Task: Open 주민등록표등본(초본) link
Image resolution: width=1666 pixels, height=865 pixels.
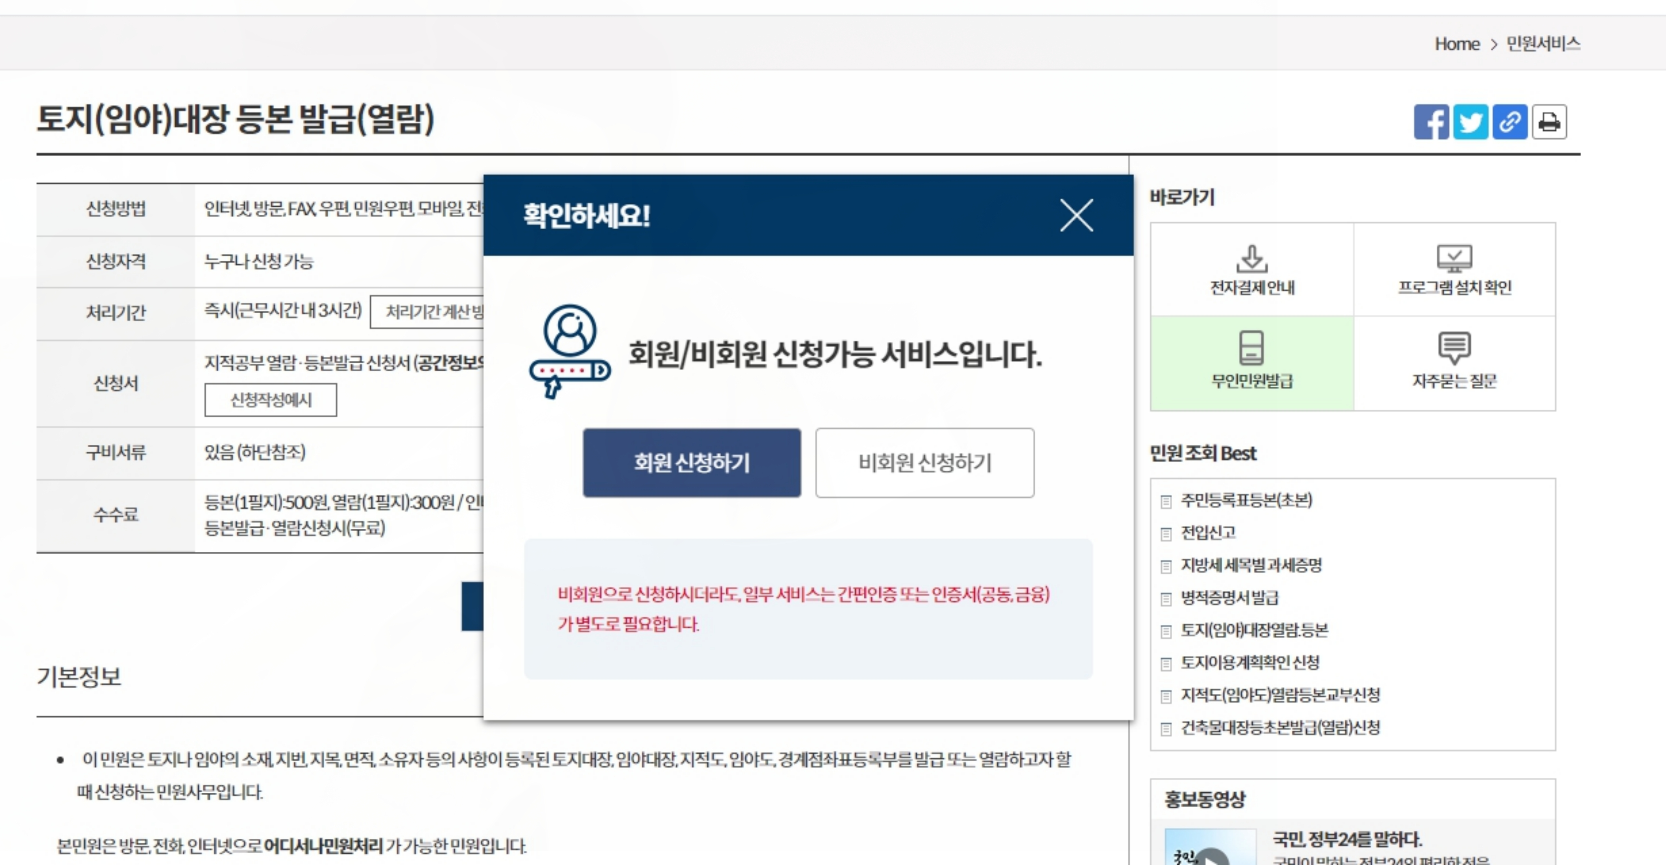Action: [1246, 500]
